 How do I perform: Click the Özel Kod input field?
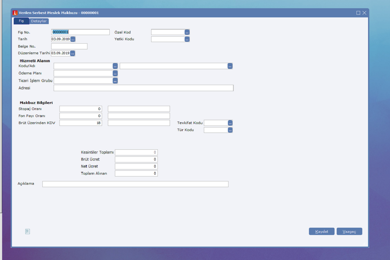click(168, 32)
